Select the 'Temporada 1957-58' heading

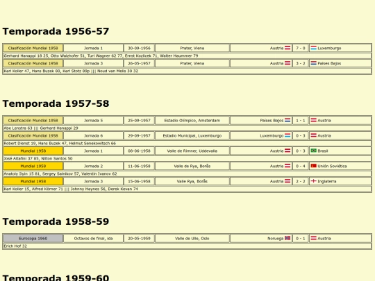click(x=56, y=103)
